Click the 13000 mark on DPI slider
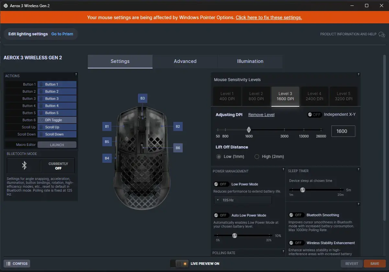The image size is (389, 272). [x=304, y=136]
